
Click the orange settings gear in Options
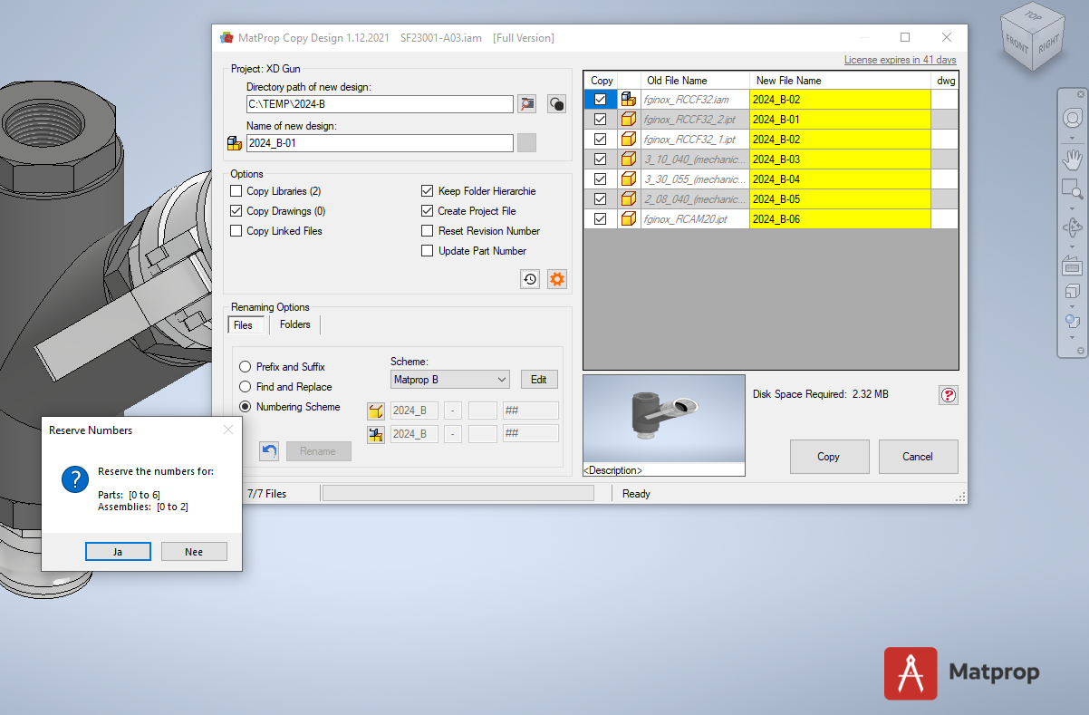pos(557,279)
